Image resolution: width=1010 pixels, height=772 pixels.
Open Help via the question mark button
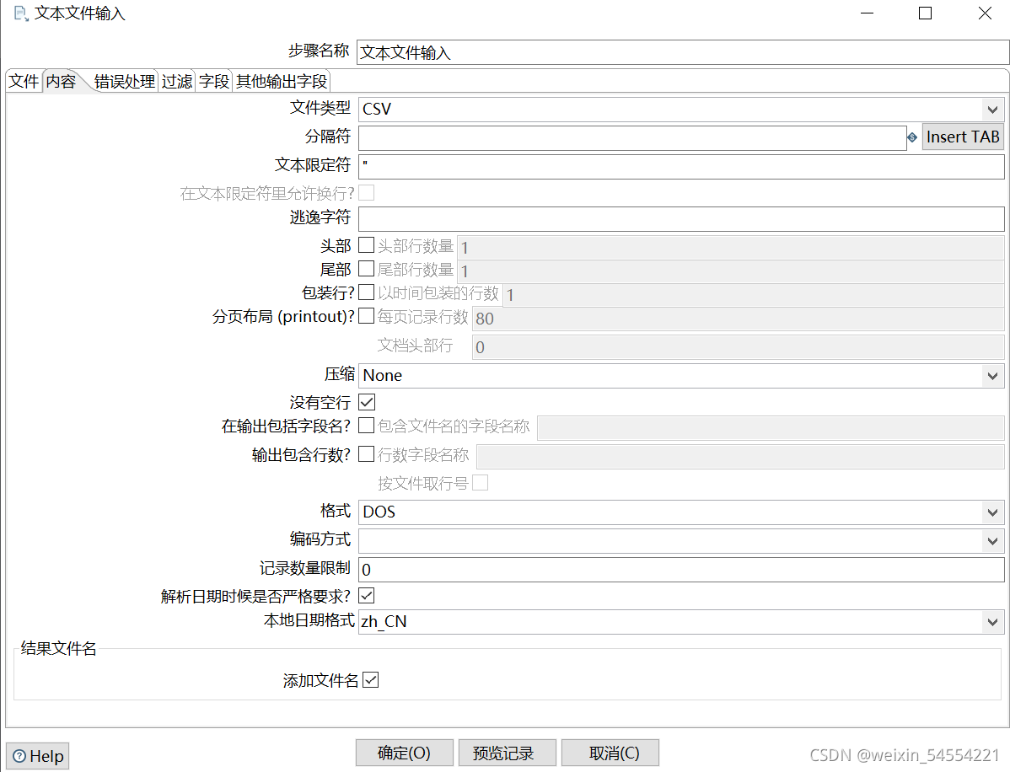coord(38,756)
